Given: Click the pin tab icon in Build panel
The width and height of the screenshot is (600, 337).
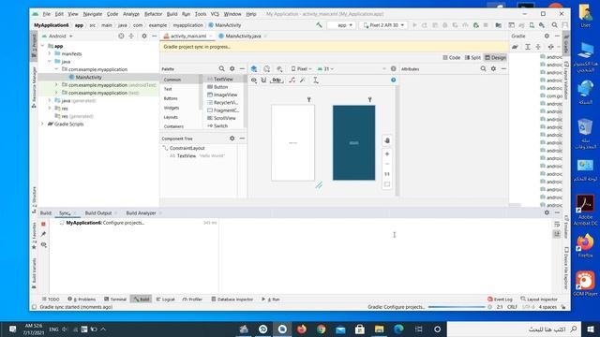Looking at the screenshot, I should tap(44, 234).
